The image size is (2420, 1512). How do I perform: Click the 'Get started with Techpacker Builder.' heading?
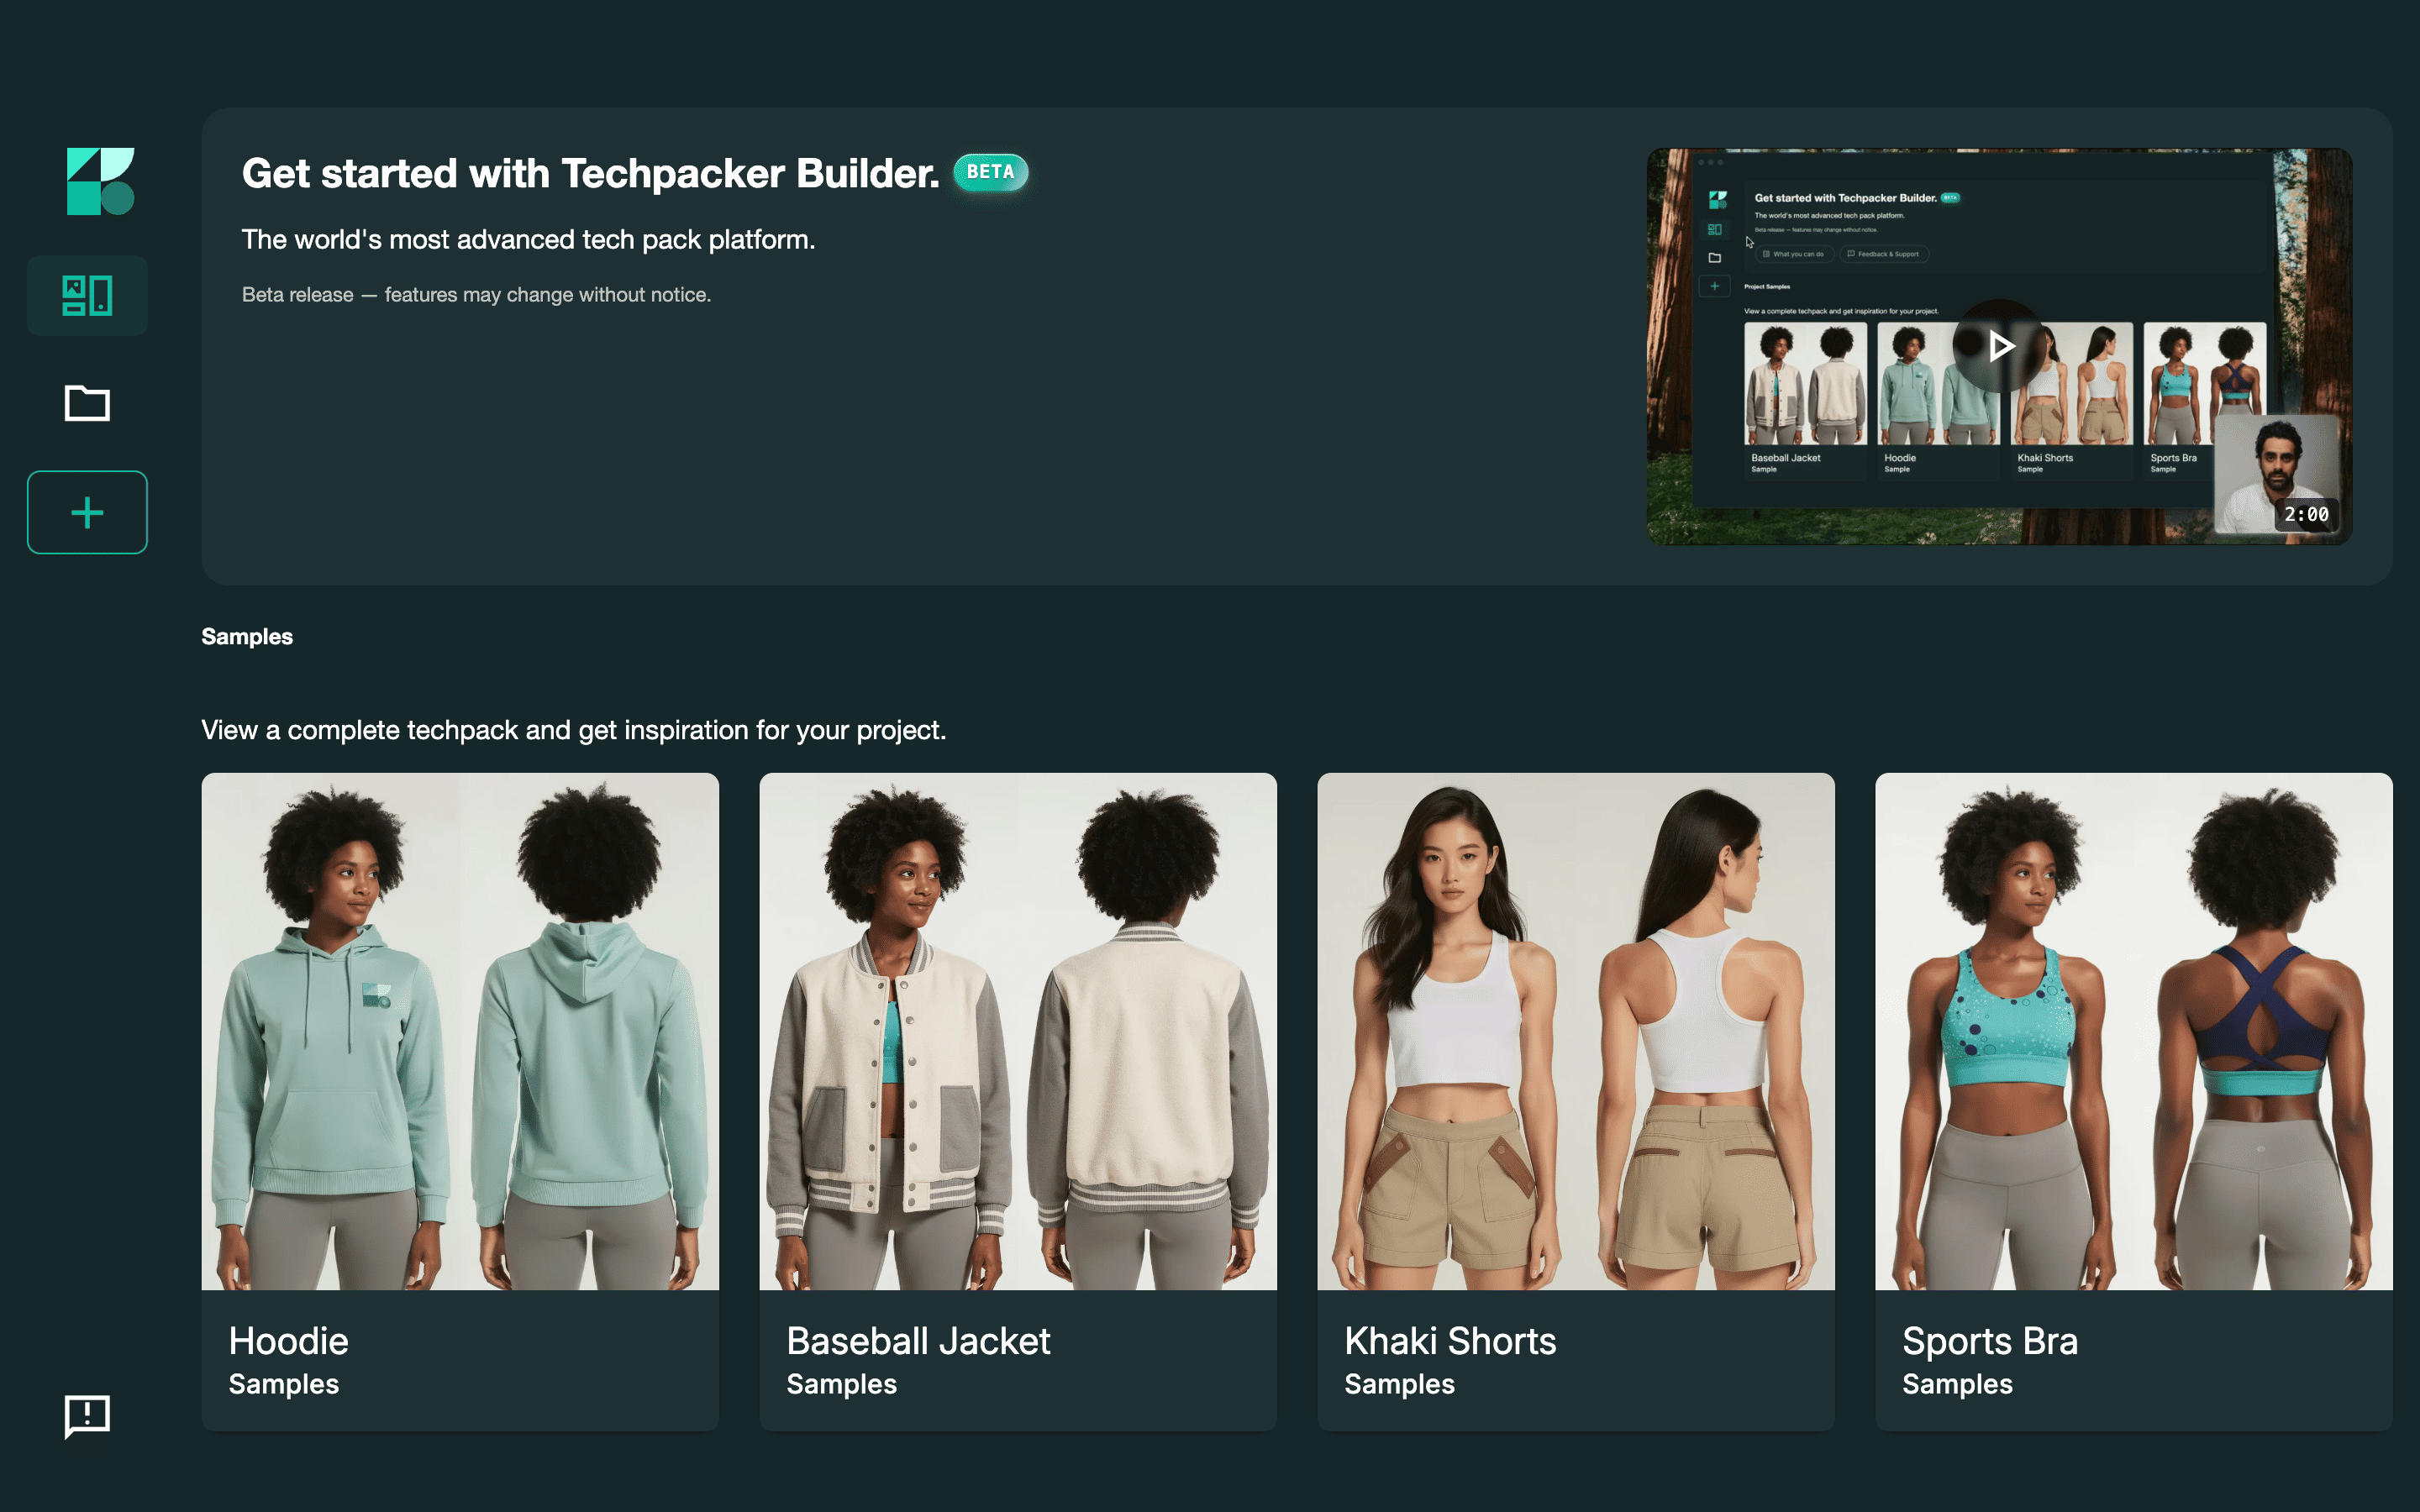(591, 173)
